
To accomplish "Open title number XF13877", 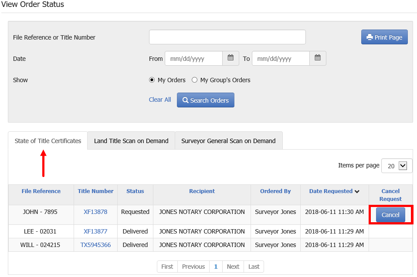I will click(95, 231).
